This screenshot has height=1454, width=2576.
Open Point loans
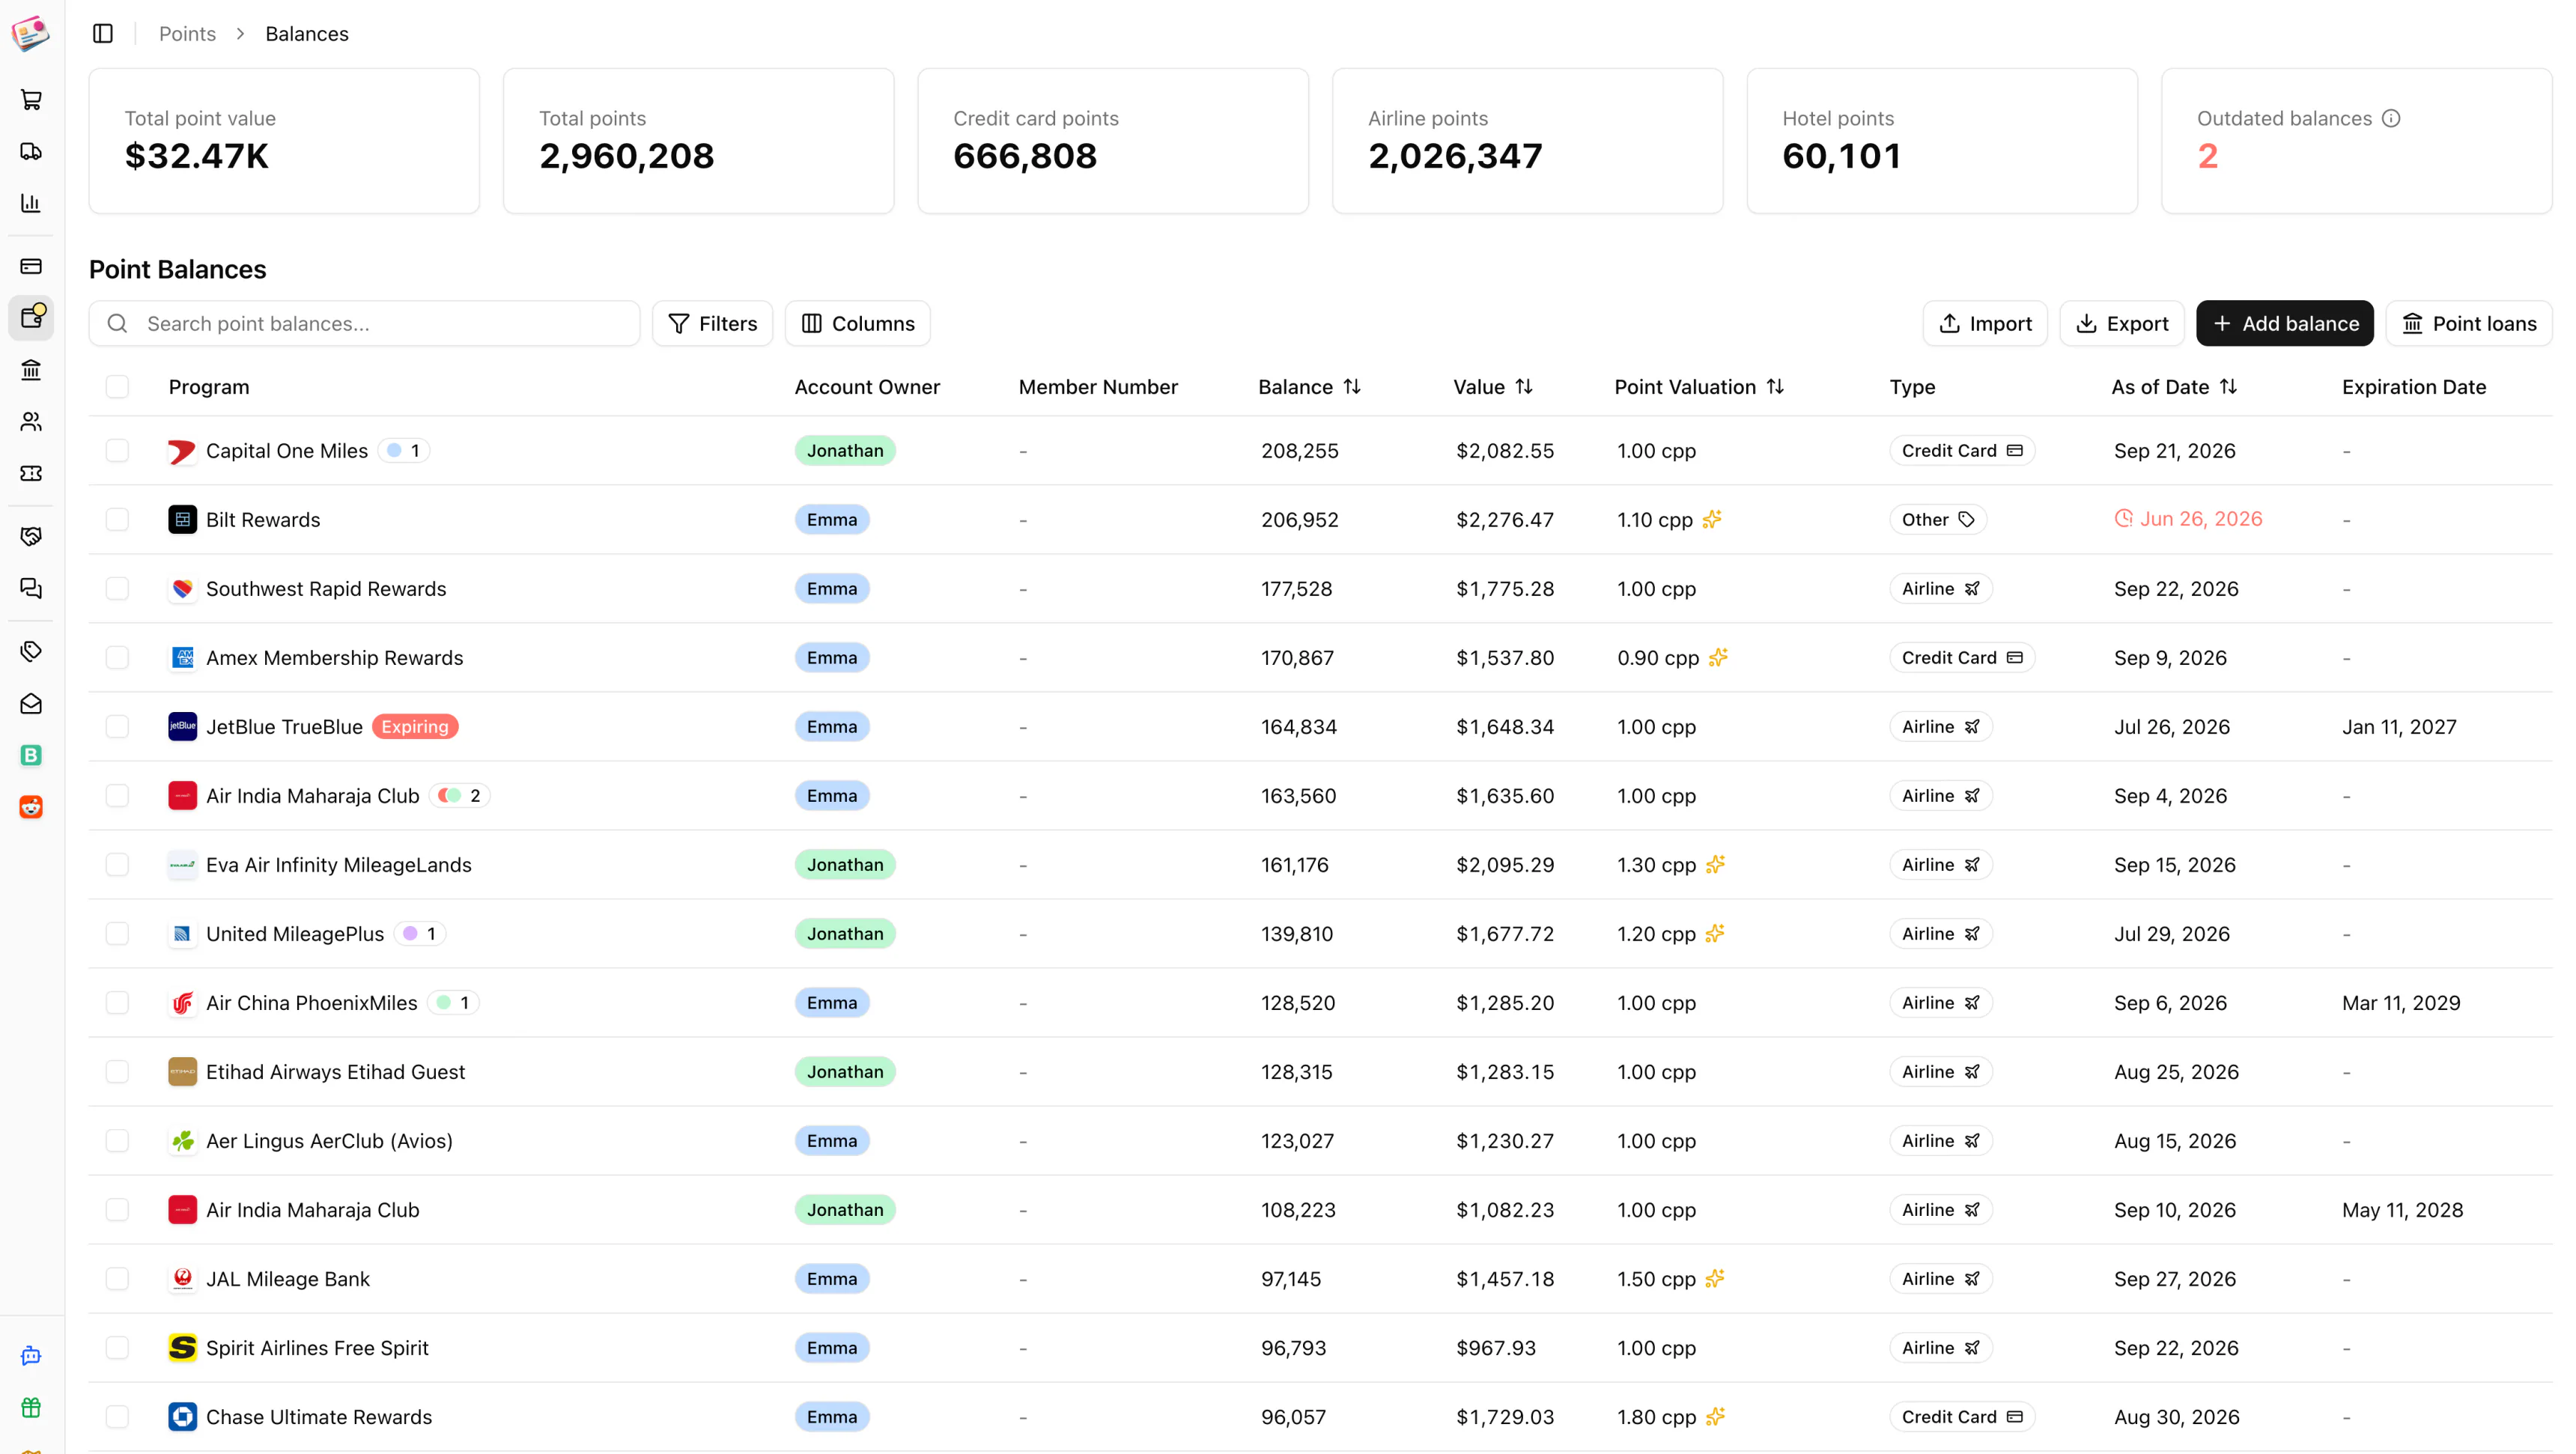click(x=2469, y=324)
